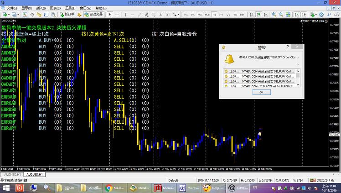Screen dimensions: 341x193
Task: Toggle chart shift icon
Action: point(304,15)
